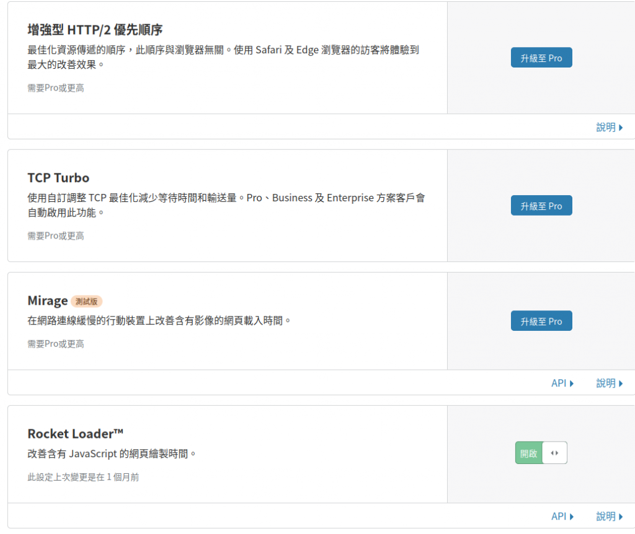Click 需要Pro或更高 note under HTTP/2 description

pyautogui.click(x=55, y=88)
